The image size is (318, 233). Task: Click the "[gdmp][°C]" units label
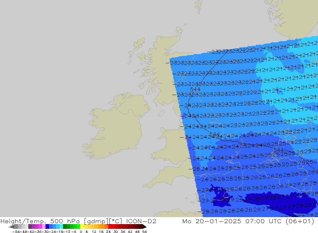[103, 221]
